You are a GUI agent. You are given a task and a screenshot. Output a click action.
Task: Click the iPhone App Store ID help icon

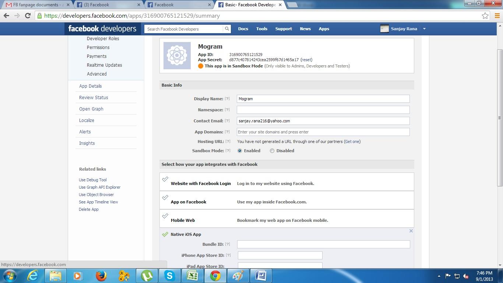(228, 255)
